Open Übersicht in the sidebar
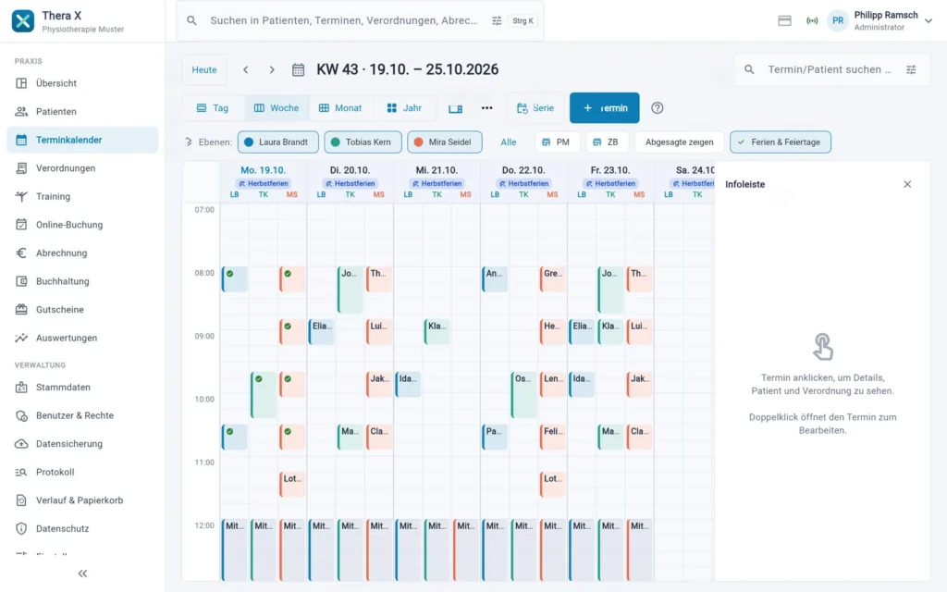Viewport: 947px width, 592px height. click(82, 83)
